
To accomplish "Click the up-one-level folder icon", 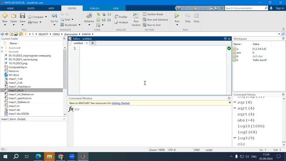I will click(x=12, y=34).
